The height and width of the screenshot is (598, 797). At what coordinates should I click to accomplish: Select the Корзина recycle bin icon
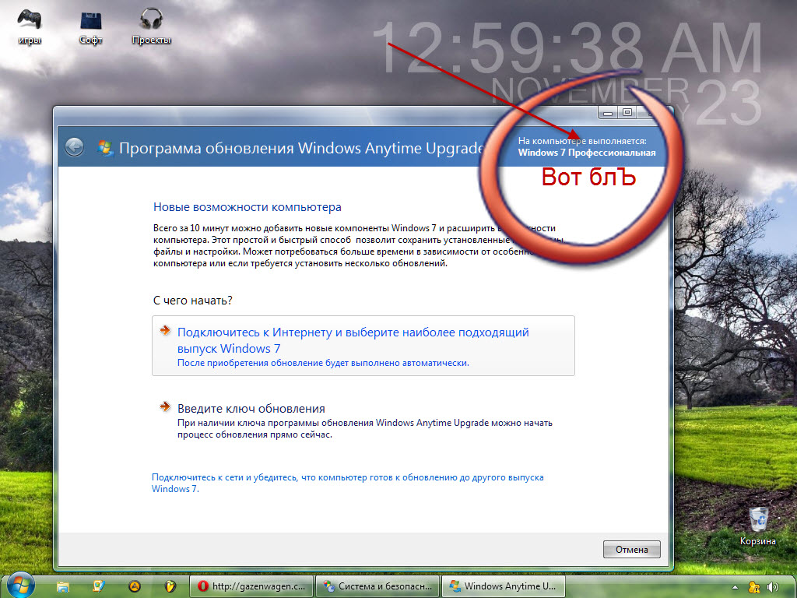pos(758,526)
